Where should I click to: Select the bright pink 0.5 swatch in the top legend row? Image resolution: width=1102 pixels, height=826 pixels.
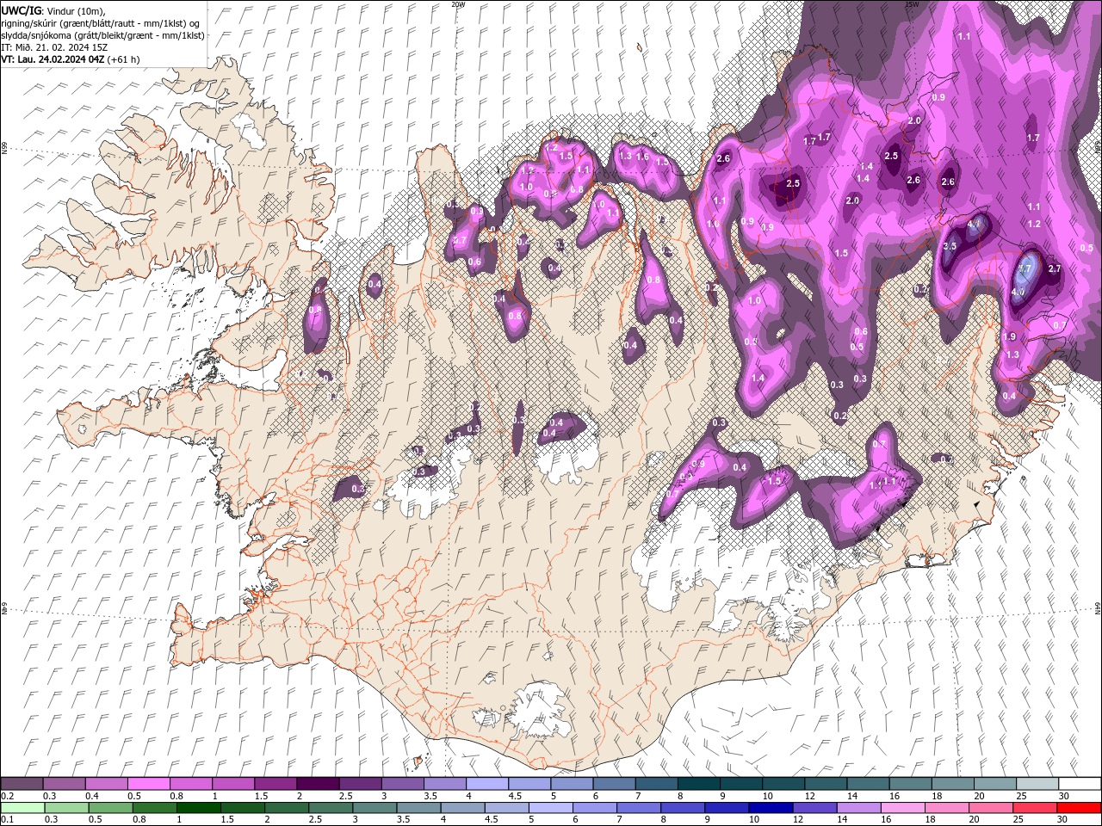coord(149,784)
